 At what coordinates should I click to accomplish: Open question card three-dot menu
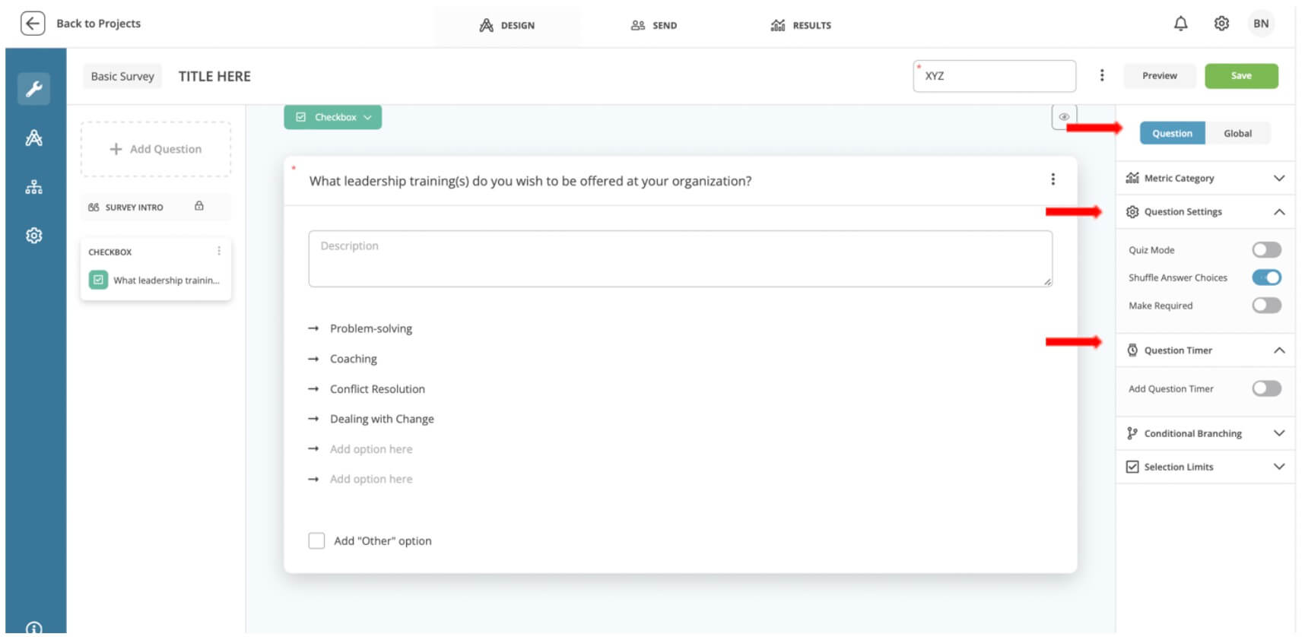(x=1053, y=179)
